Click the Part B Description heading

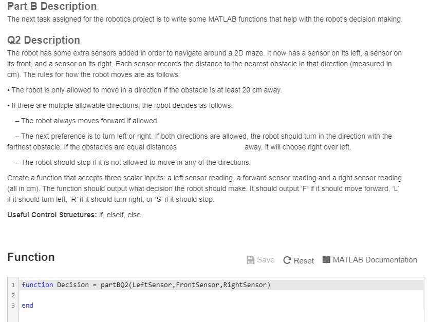(x=51, y=7)
